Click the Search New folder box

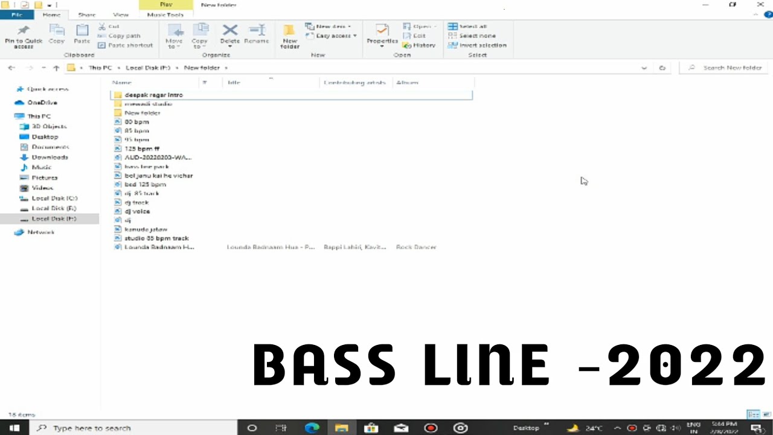725,68
